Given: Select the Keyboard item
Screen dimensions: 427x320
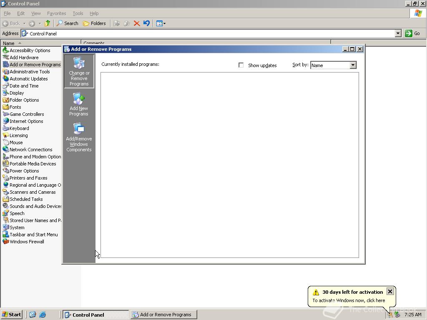Looking at the screenshot, I should pos(16,128).
